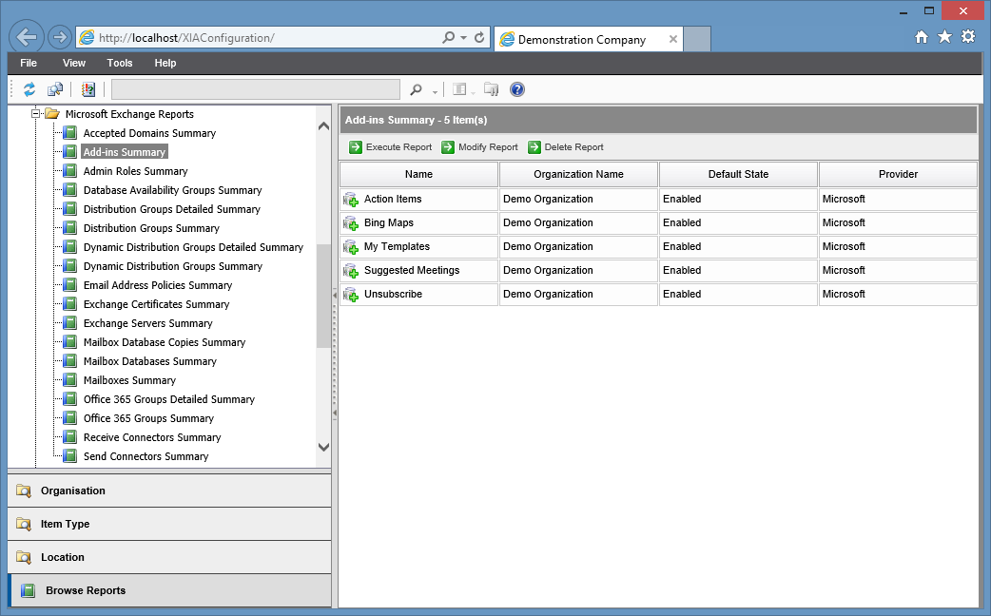Open the Help menu
Screen dimensions: 991x616
165,63
